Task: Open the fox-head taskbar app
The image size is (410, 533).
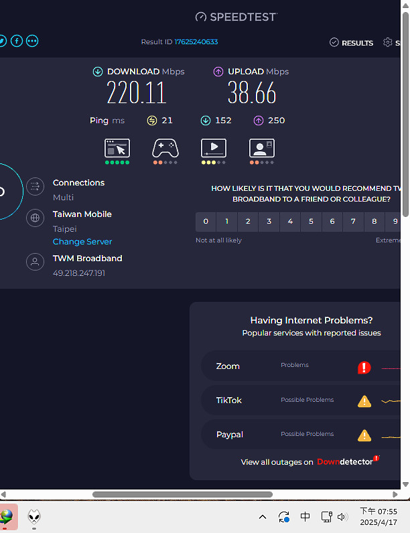Action: [x=34, y=517]
